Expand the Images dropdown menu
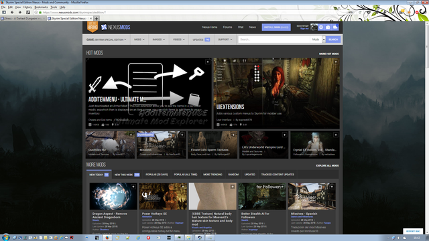 point(159,39)
